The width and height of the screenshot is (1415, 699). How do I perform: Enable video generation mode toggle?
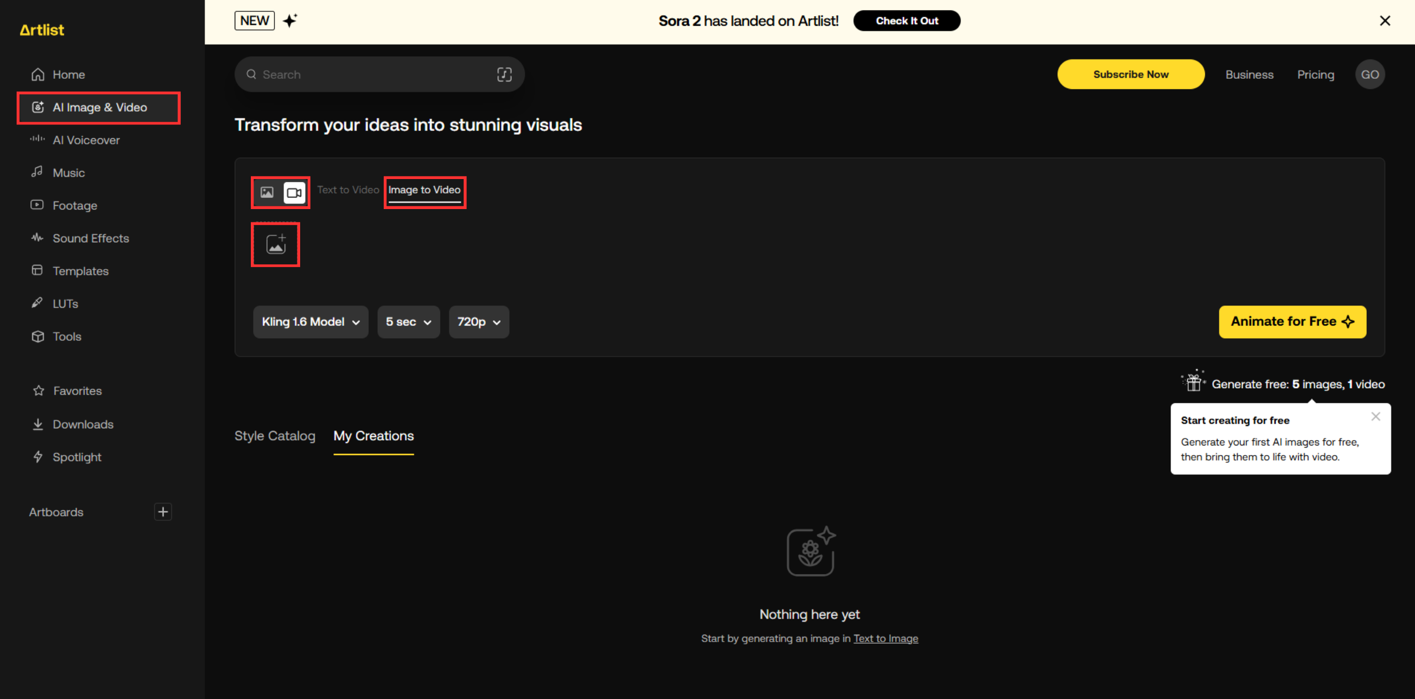tap(293, 192)
